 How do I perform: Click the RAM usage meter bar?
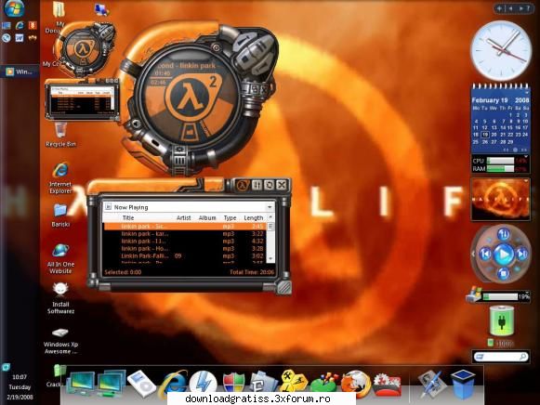500,169
